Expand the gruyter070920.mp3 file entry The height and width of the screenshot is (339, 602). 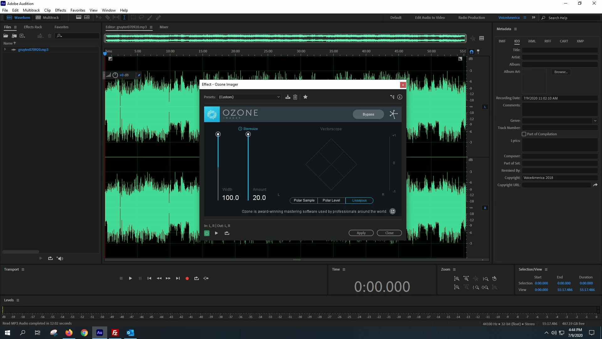point(5,50)
